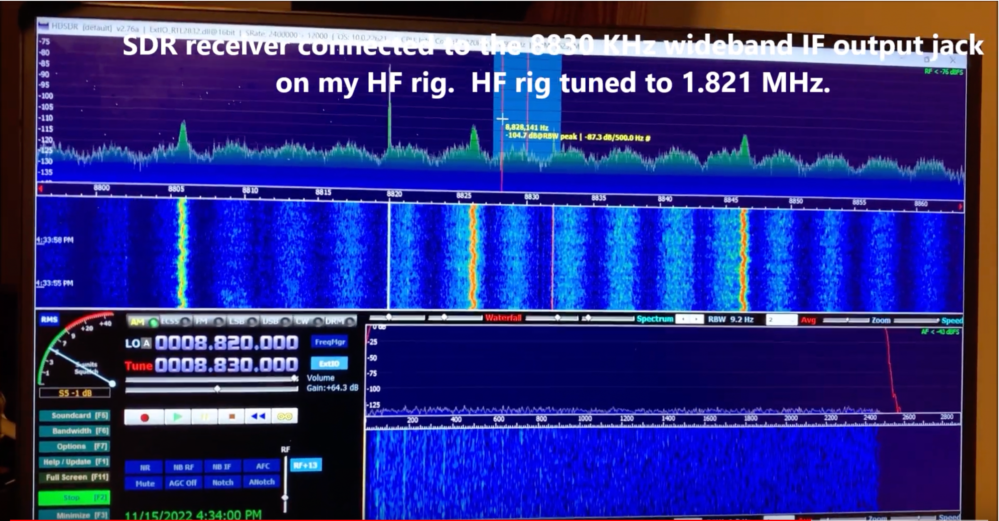The image size is (999, 521).
Task: Click the pause playback button
Action: (205, 417)
